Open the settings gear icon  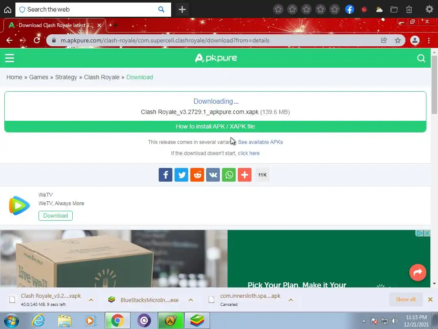click(x=429, y=9)
